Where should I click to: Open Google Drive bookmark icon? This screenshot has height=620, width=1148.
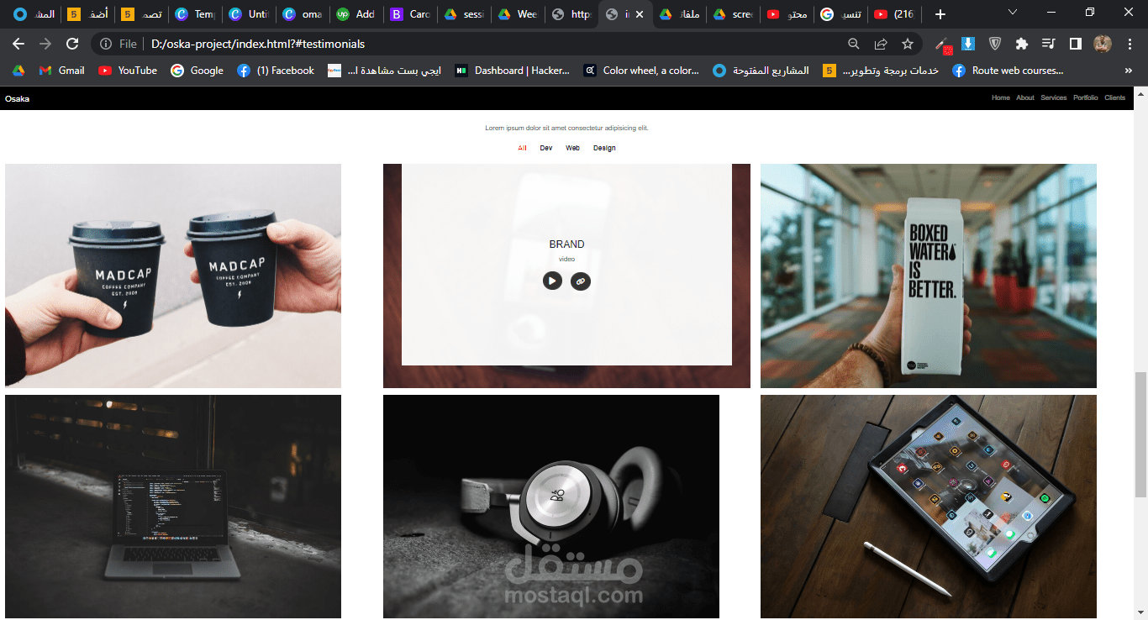pyautogui.click(x=18, y=71)
